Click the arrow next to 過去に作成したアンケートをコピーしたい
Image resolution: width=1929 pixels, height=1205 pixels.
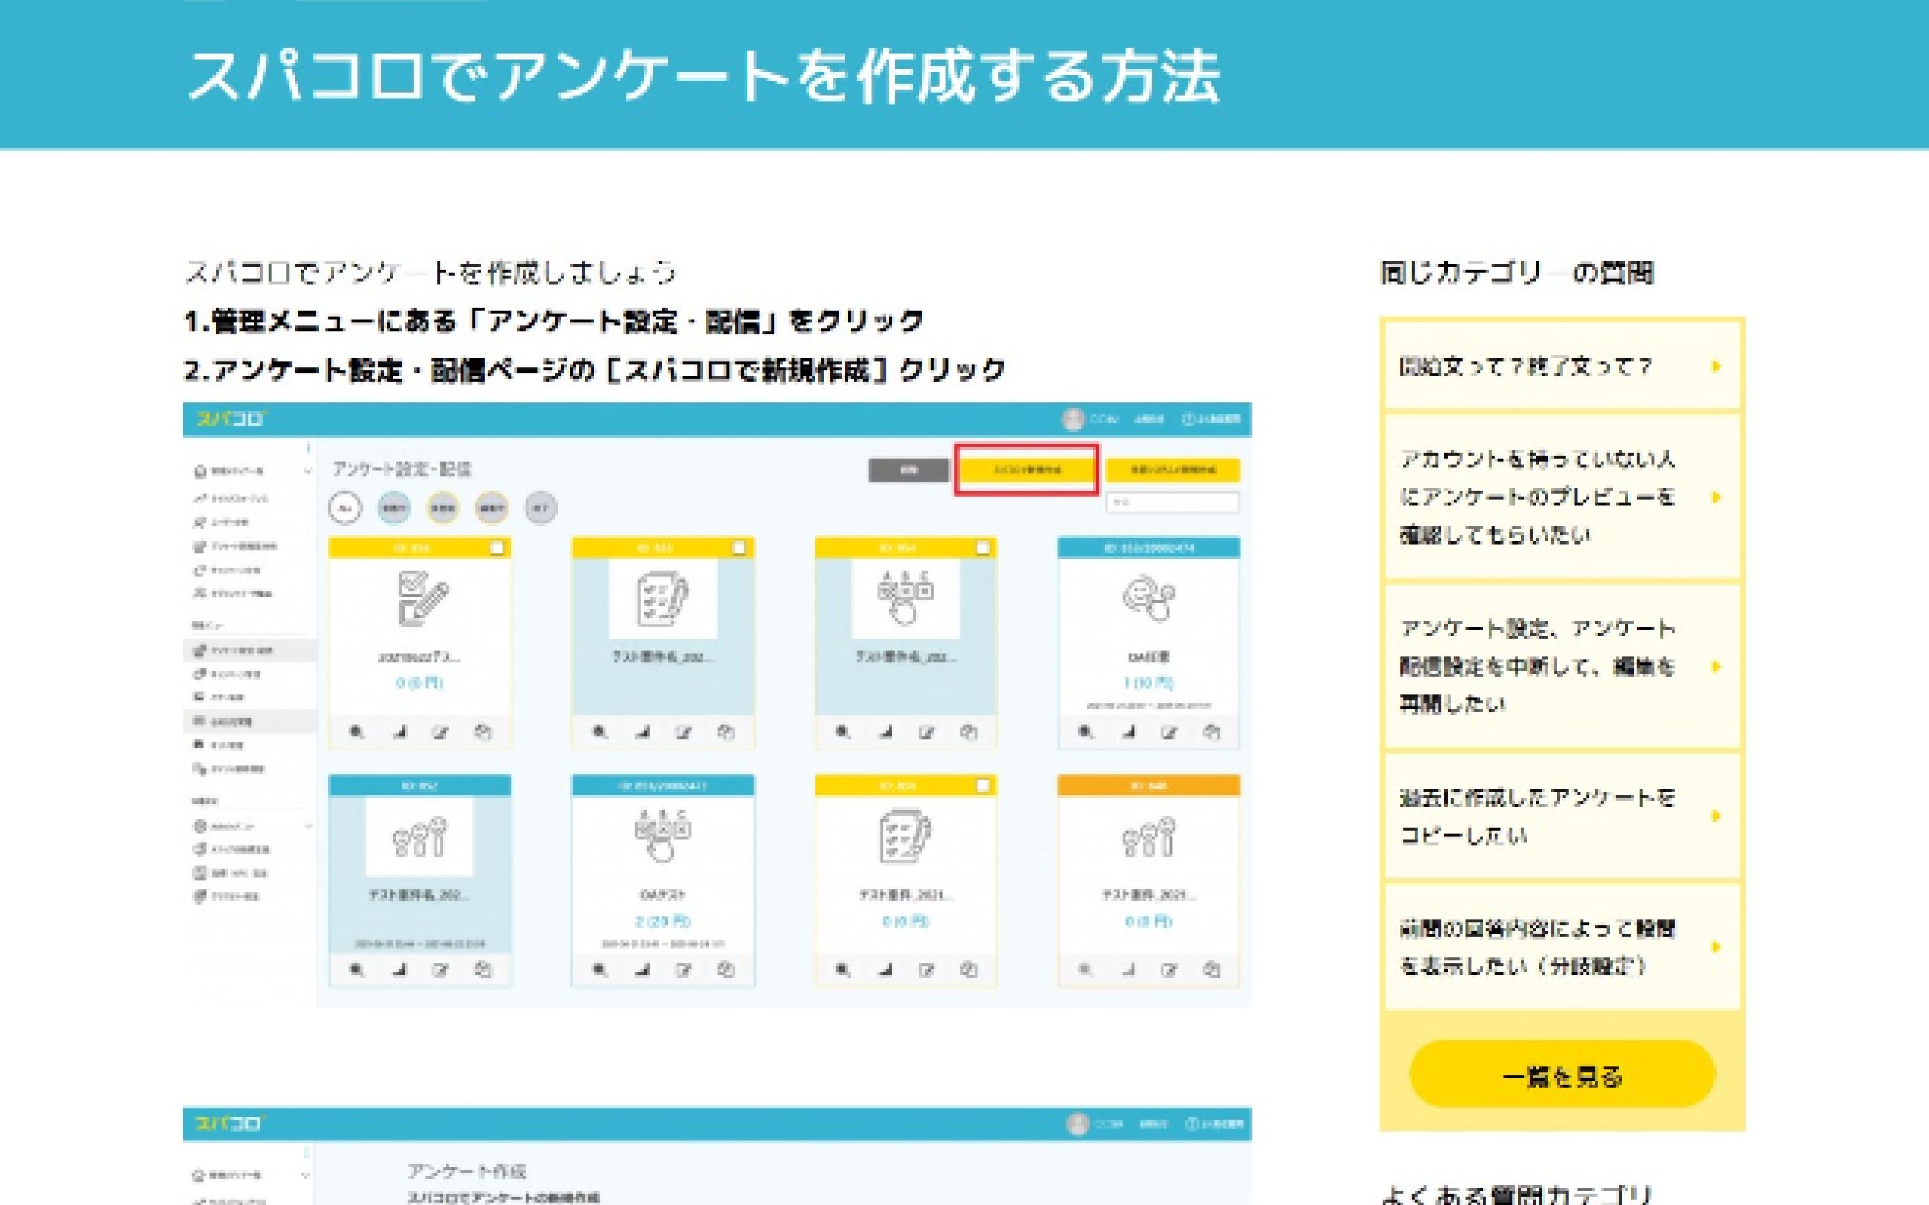tap(1715, 816)
